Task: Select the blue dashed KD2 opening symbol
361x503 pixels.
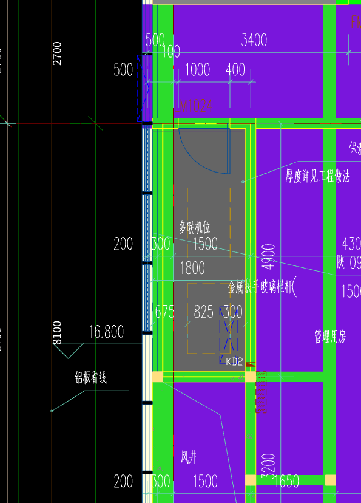Action: (x=229, y=335)
